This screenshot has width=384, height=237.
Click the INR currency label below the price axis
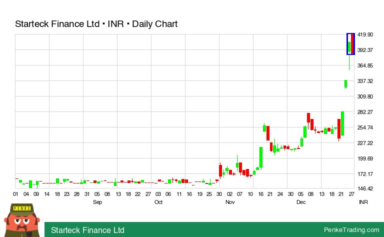click(x=363, y=202)
